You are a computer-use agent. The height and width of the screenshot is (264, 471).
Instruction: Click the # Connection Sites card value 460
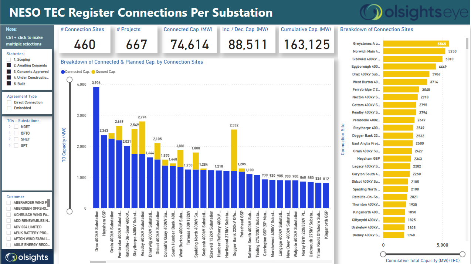tap(85, 45)
